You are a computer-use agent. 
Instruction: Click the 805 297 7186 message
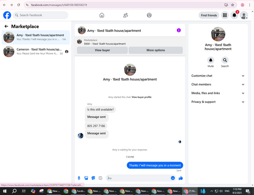(96, 126)
